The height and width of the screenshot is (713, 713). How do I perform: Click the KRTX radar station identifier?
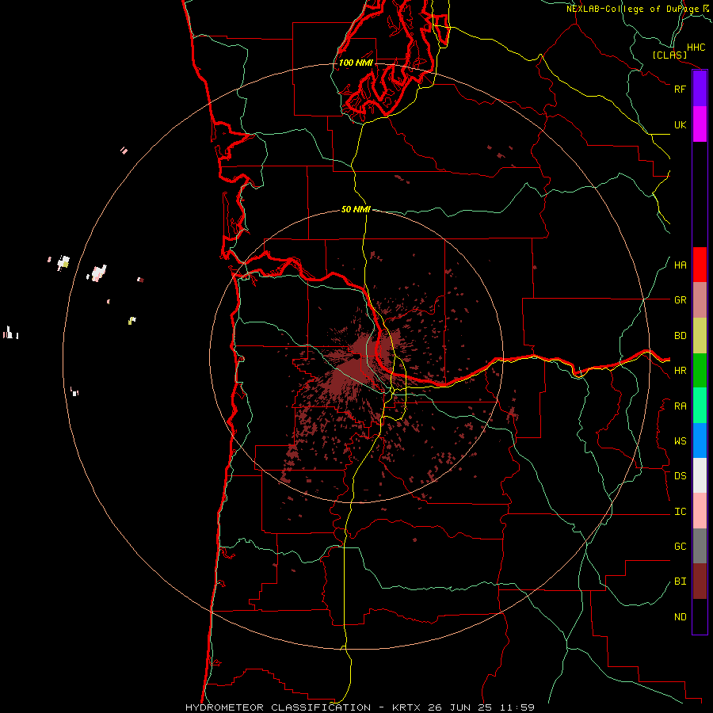[406, 707]
